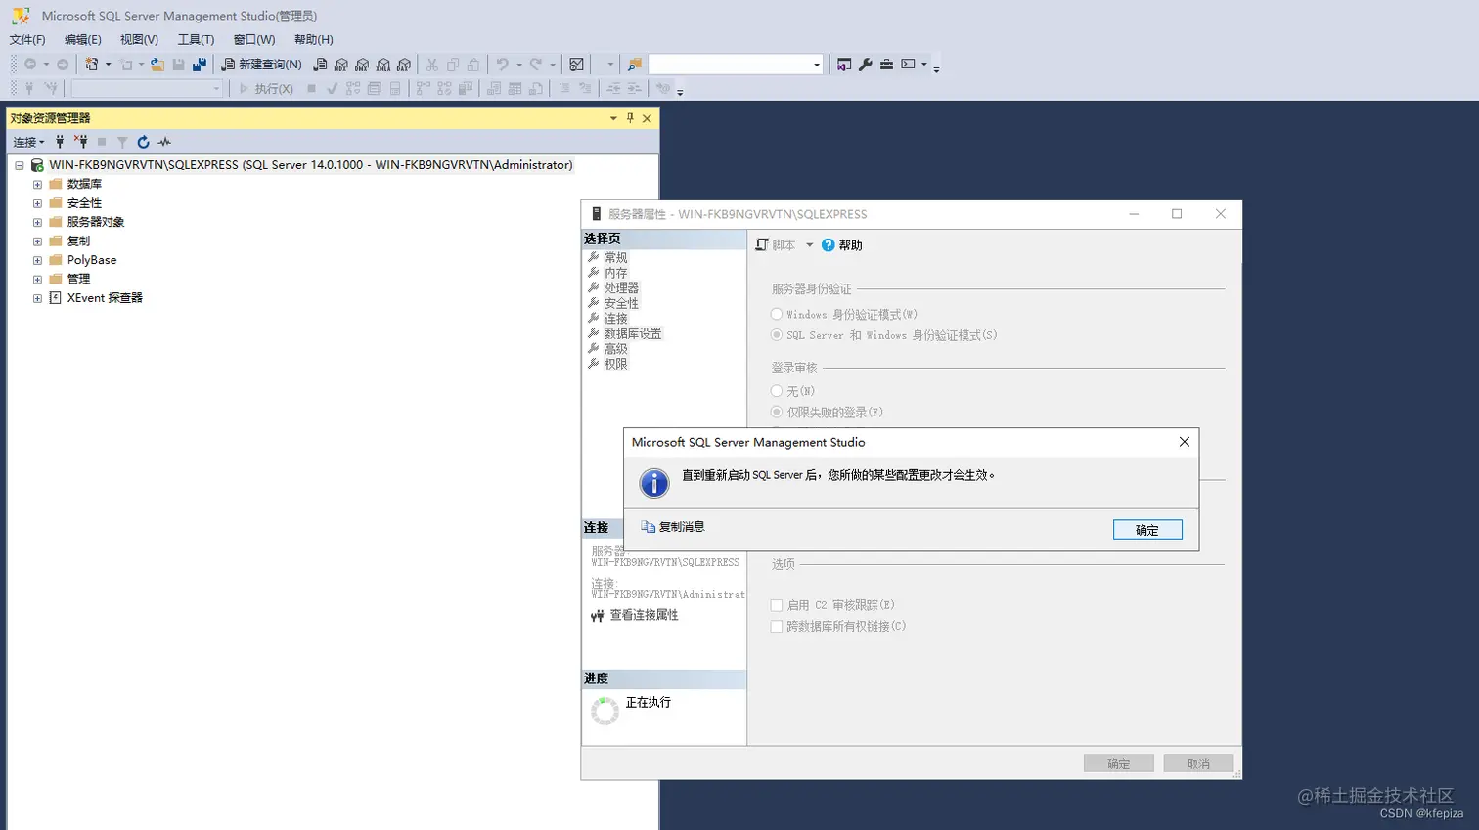This screenshot has height=830, width=1479.
Task: Pin the Object Explorer panel
Action: tap(630, 118)
